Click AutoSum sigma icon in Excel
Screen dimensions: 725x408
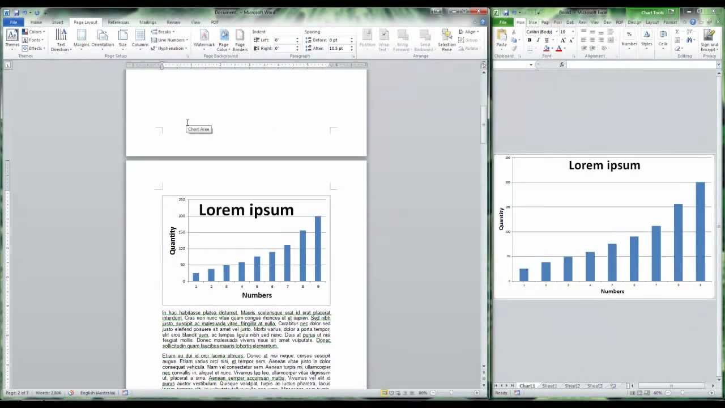click(677, 32)
